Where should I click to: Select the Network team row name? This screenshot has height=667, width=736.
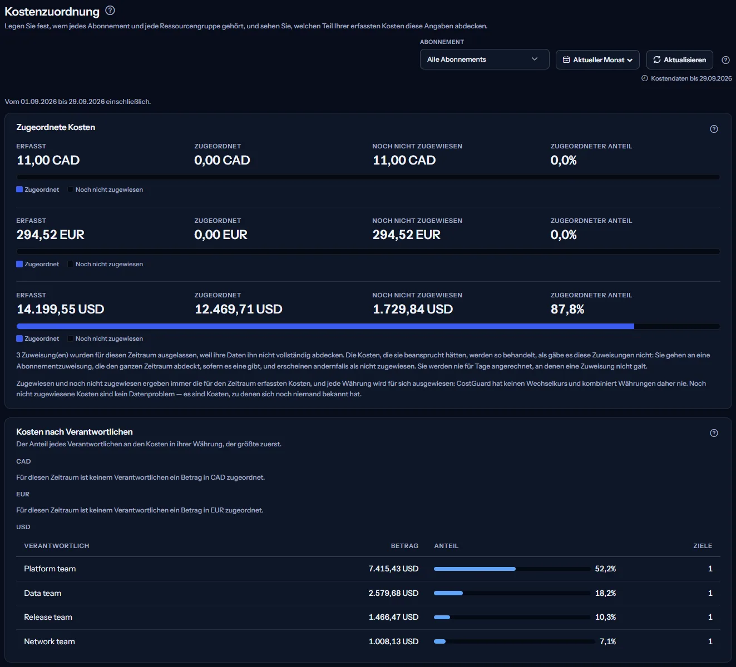coord(49,641)
